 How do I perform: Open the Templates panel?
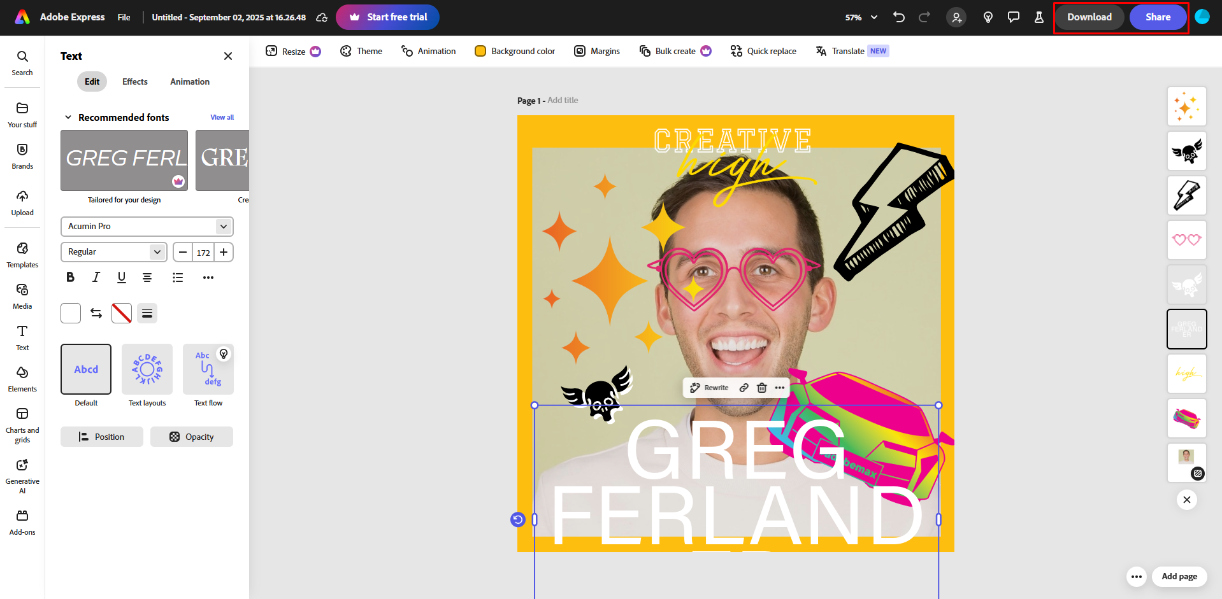(22, 255)
